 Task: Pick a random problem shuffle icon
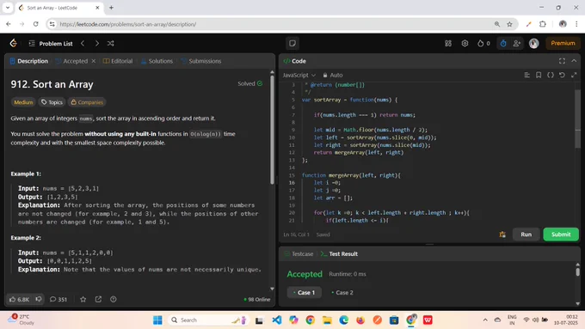(x=111, y=44)
